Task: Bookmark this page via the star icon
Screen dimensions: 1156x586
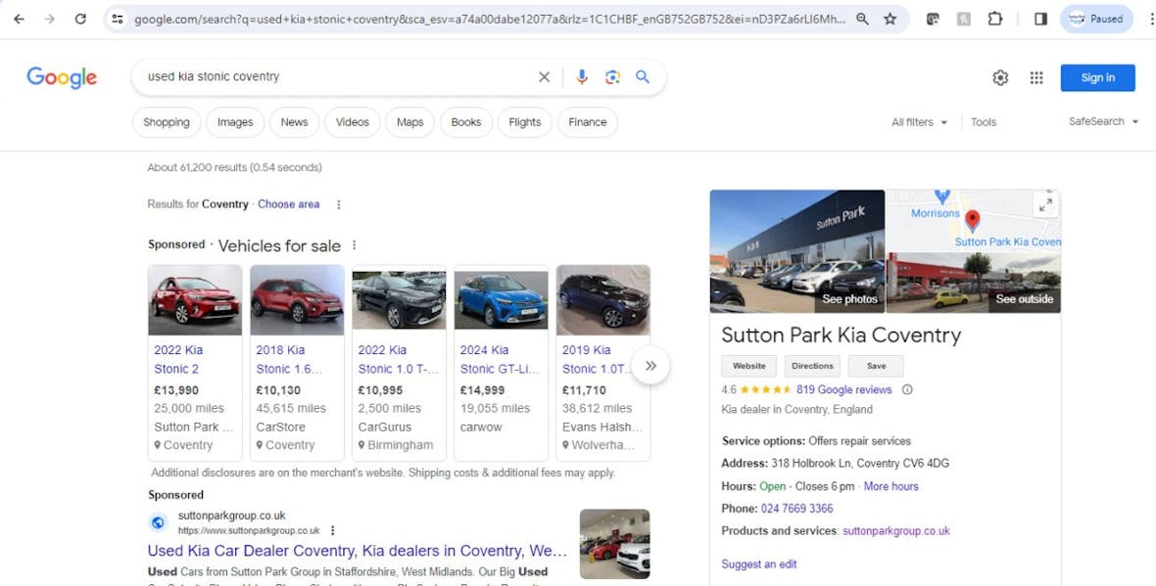Action: click(x=890, y=18)
